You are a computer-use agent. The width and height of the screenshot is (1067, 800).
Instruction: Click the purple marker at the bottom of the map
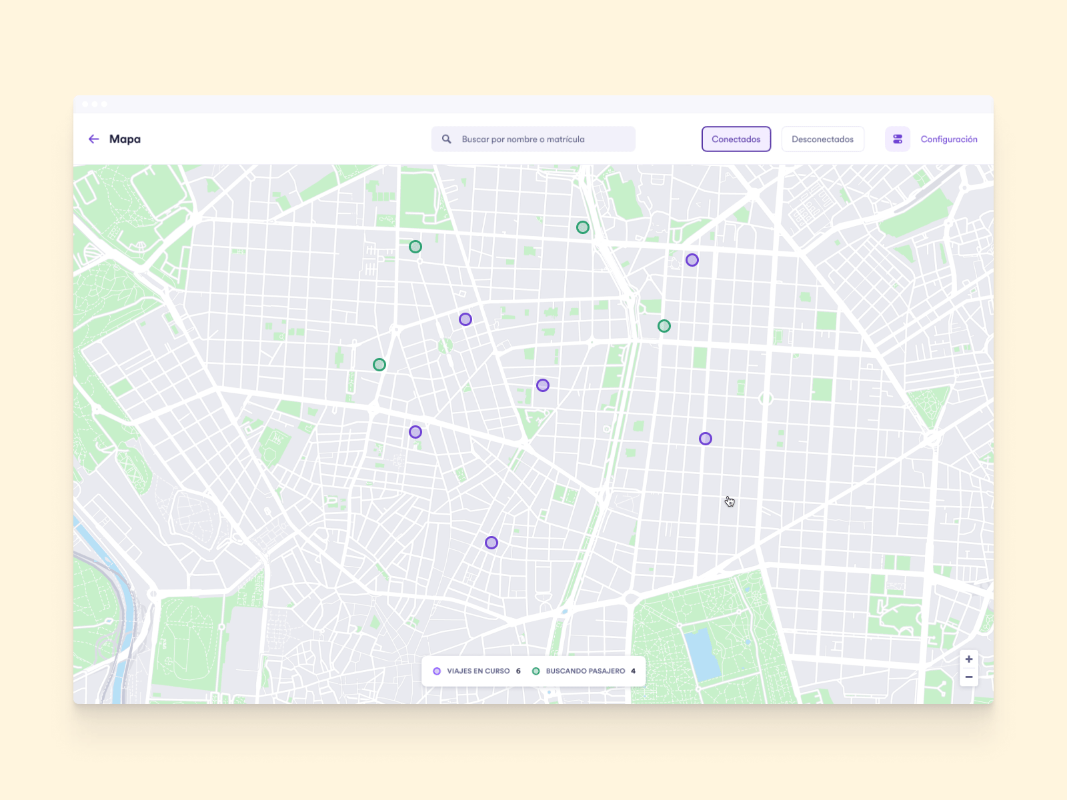491,542
